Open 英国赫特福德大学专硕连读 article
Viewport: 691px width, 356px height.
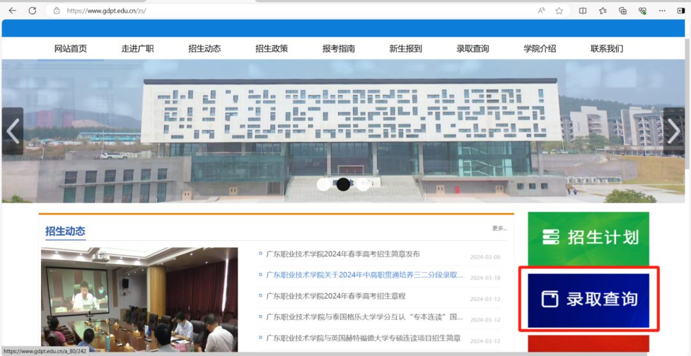[x=363, y=338]
